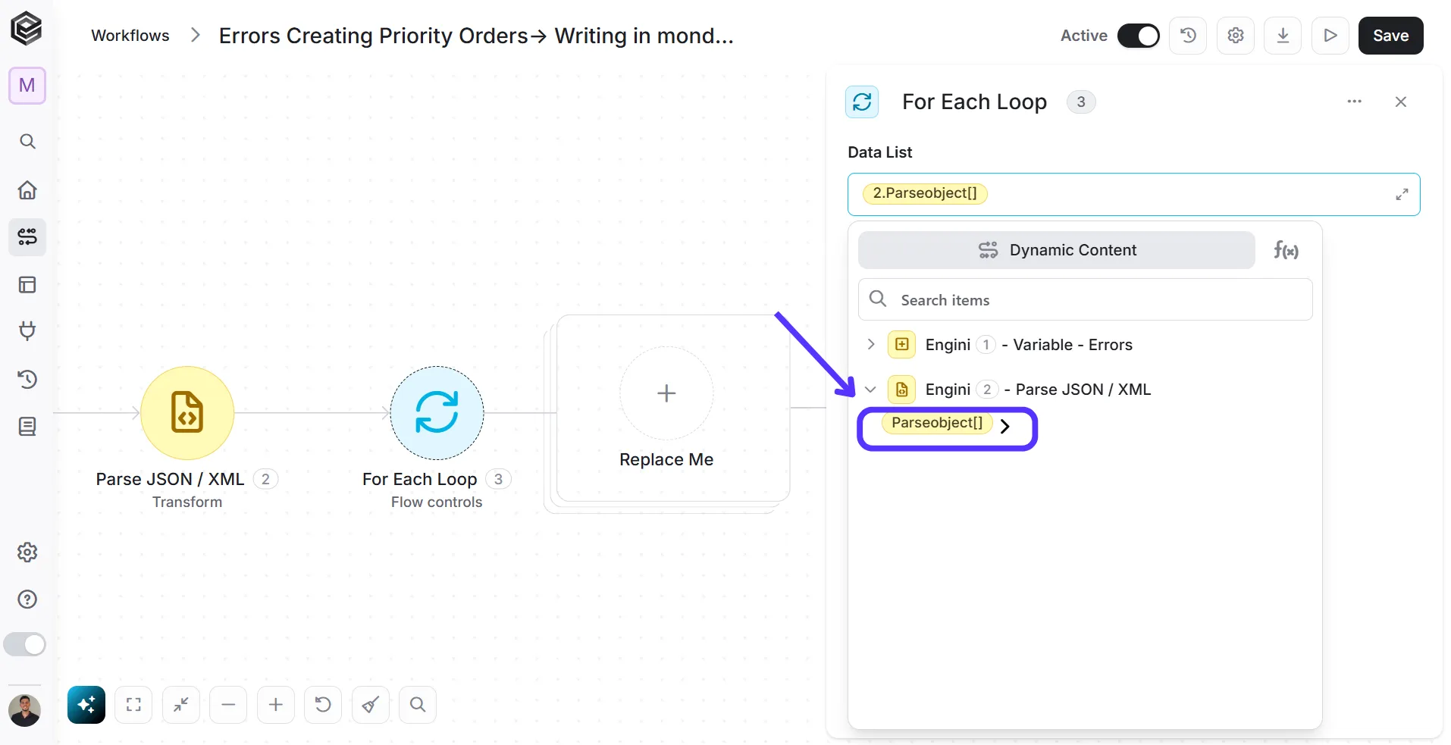Click the user profile photo
The height and width of the screenshot is (745, 1451).
[24, 710]
